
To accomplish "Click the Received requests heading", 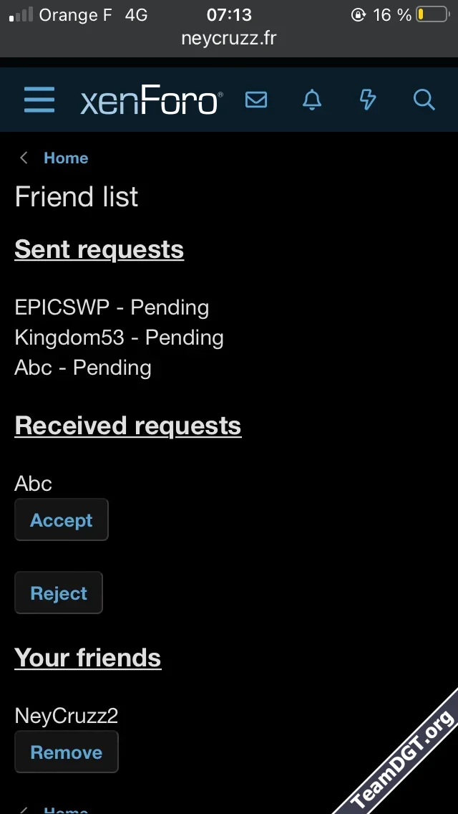I will click(127, 425).
